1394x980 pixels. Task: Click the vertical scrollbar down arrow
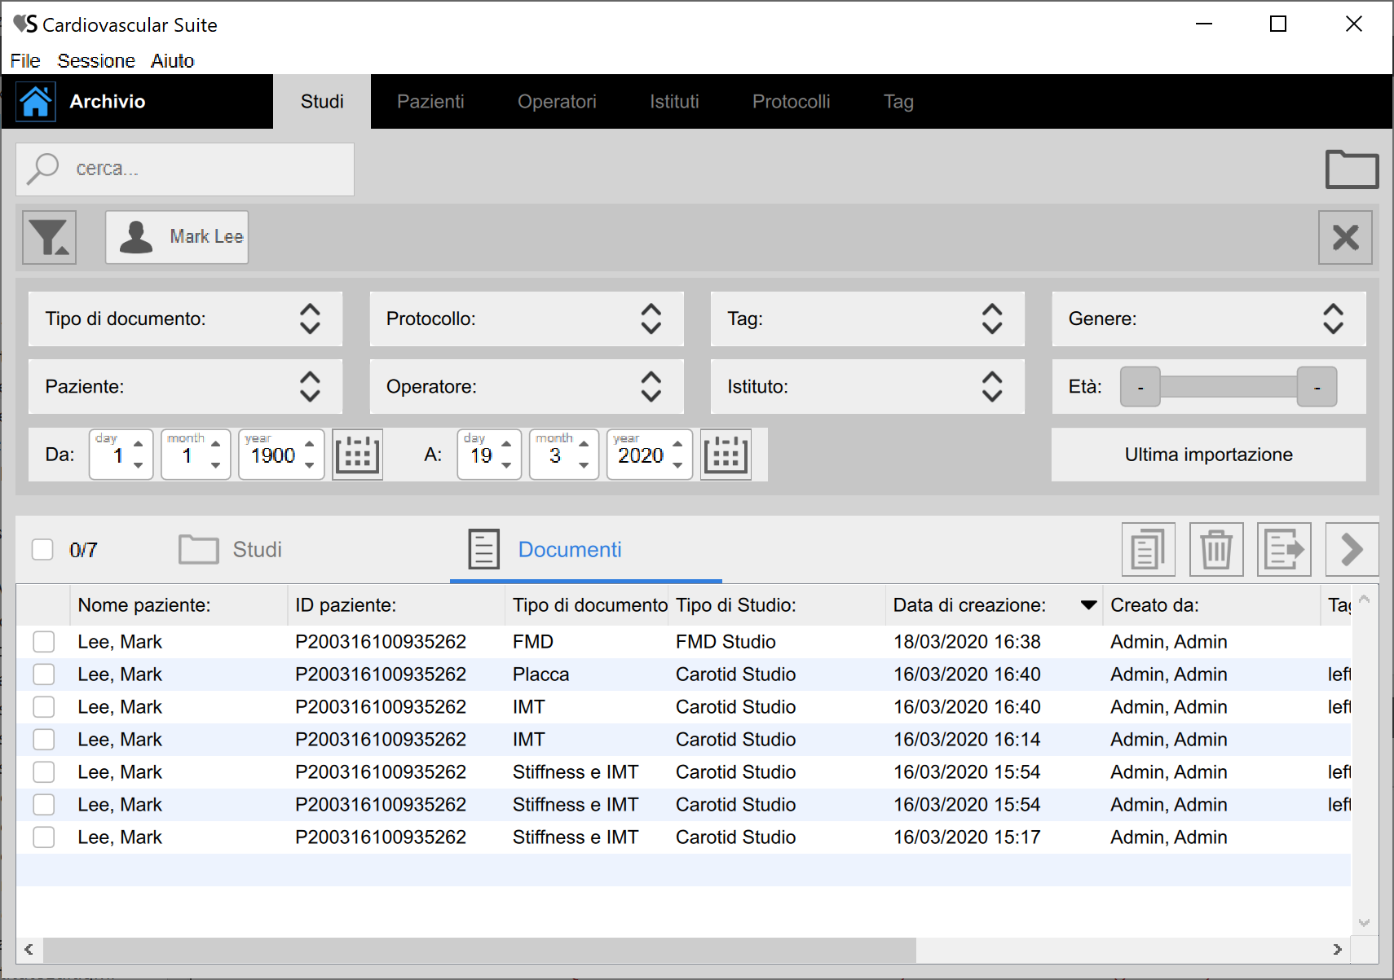pos(1365,922)
